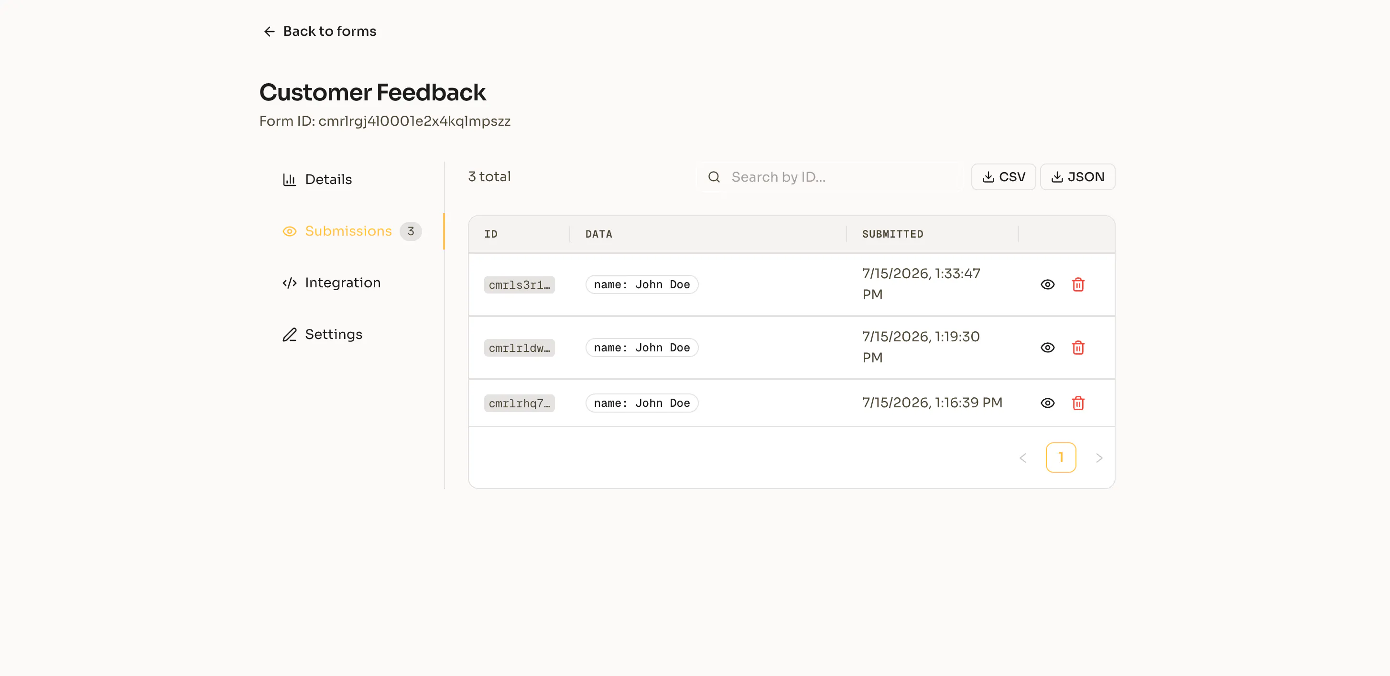Click the ID column header

coord(490,234)
